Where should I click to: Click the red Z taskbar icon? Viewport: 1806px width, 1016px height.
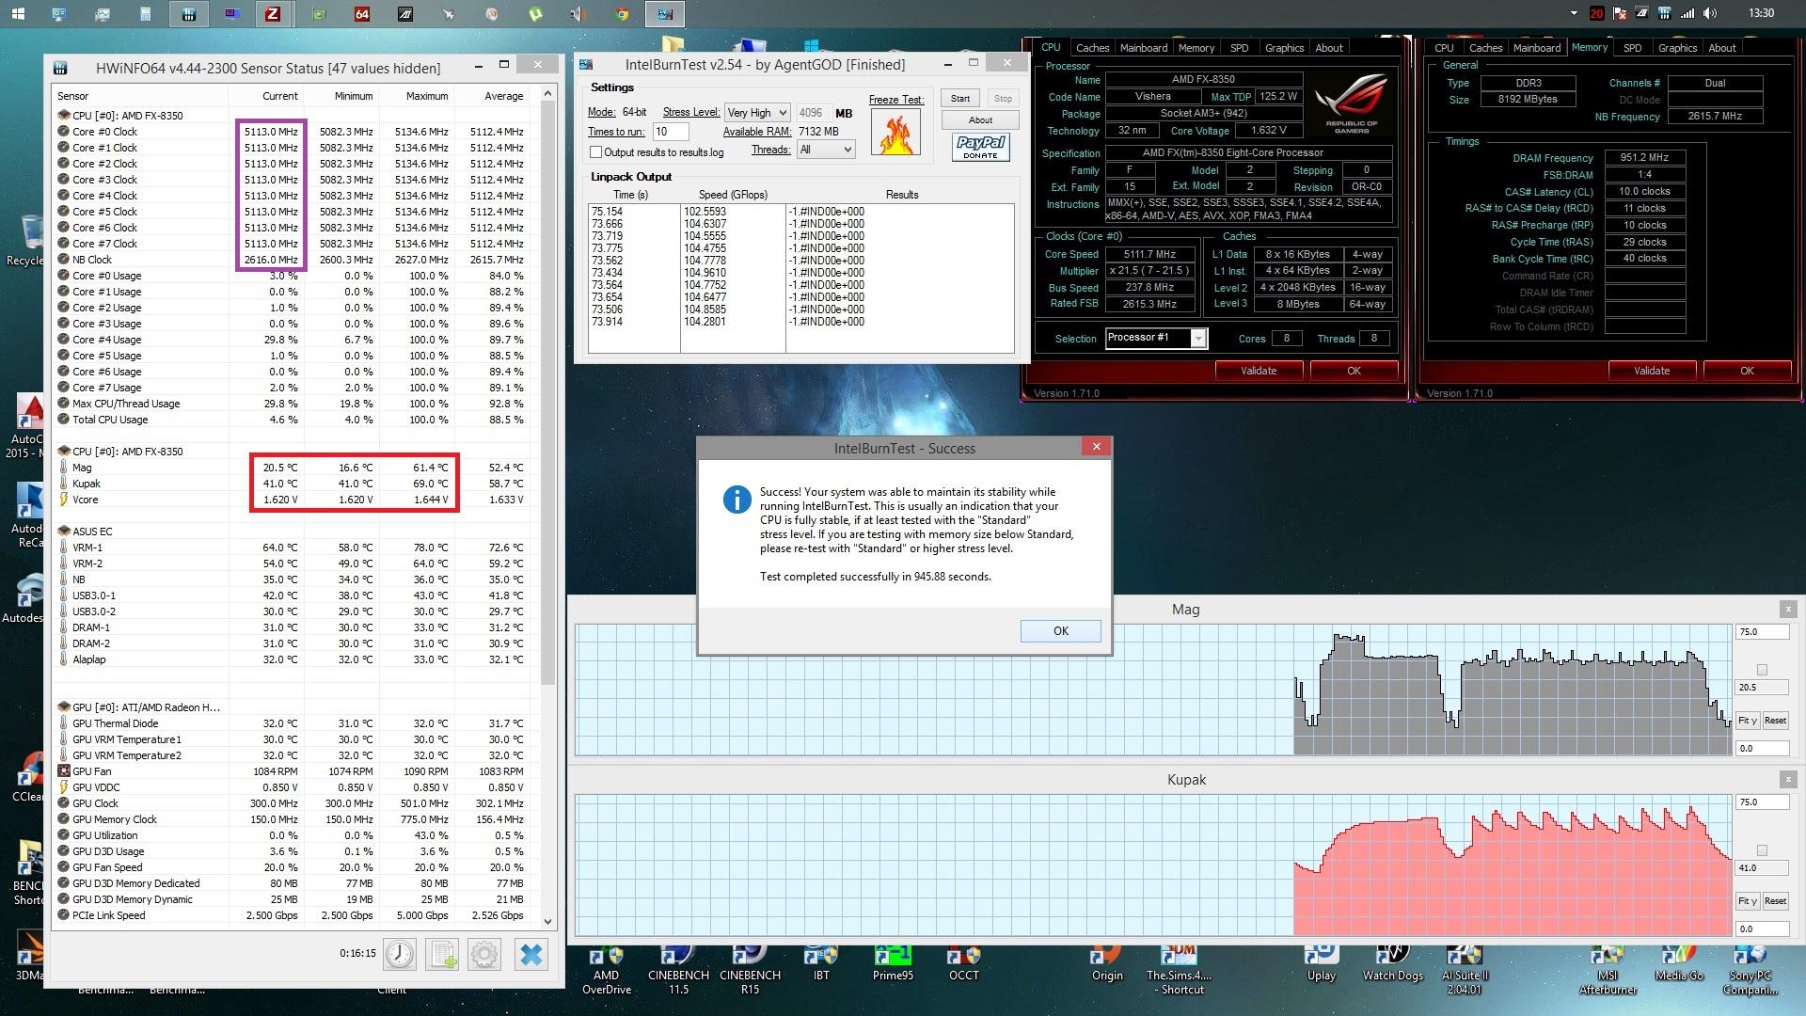274,13
